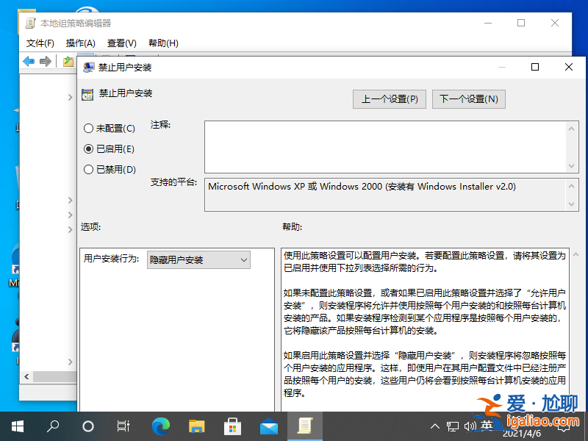Open the 文件(F) menu

click(40, 43)
